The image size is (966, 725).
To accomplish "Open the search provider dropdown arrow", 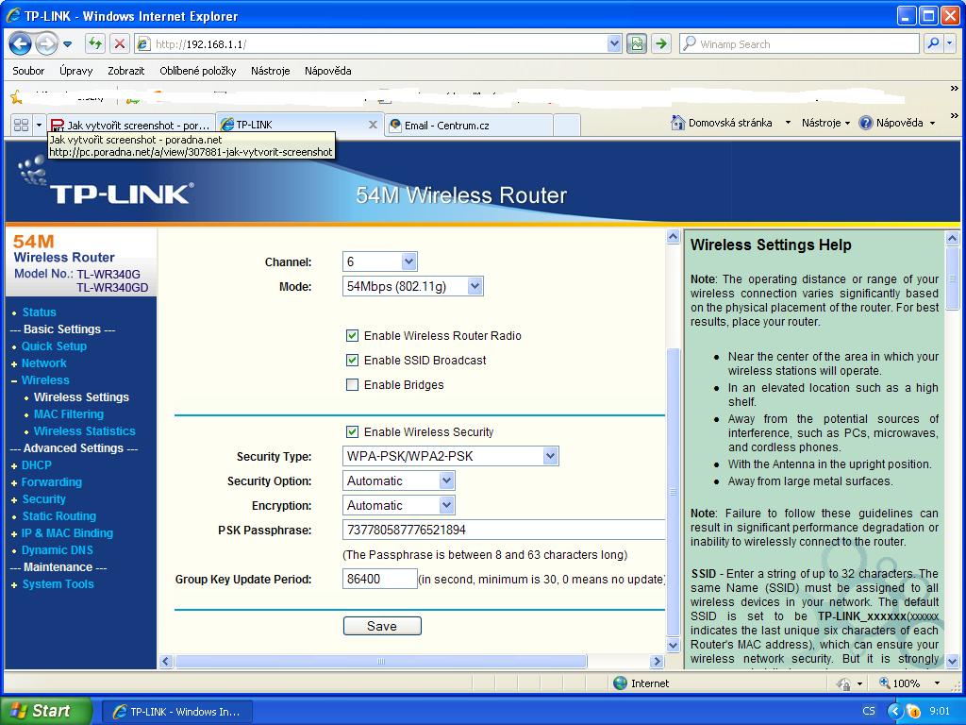I will 950,43.
